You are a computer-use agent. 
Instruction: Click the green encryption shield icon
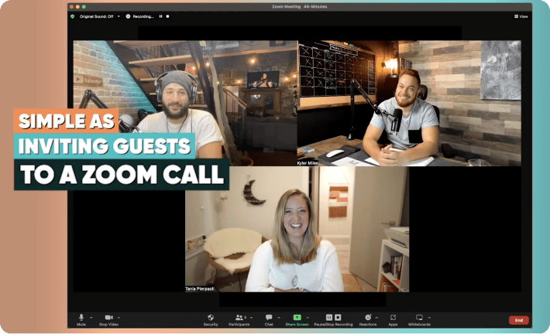[x=73, y=16]
